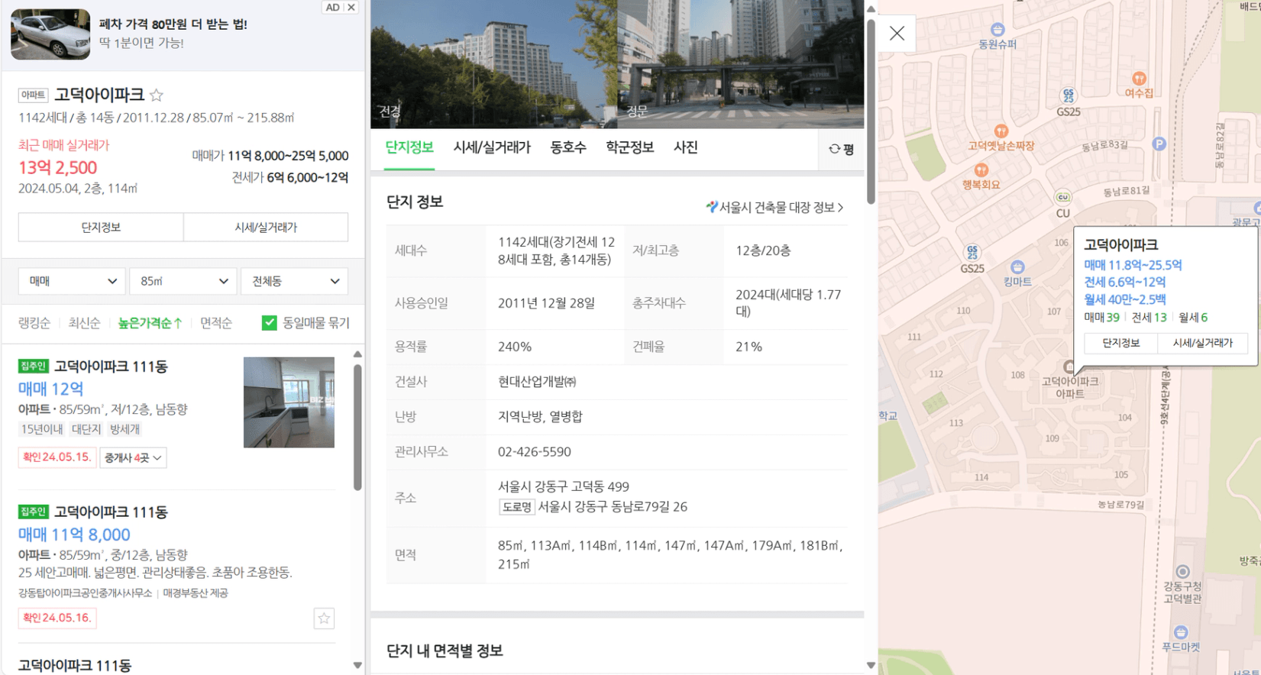Click map popup 단지정보 button

1121,343
